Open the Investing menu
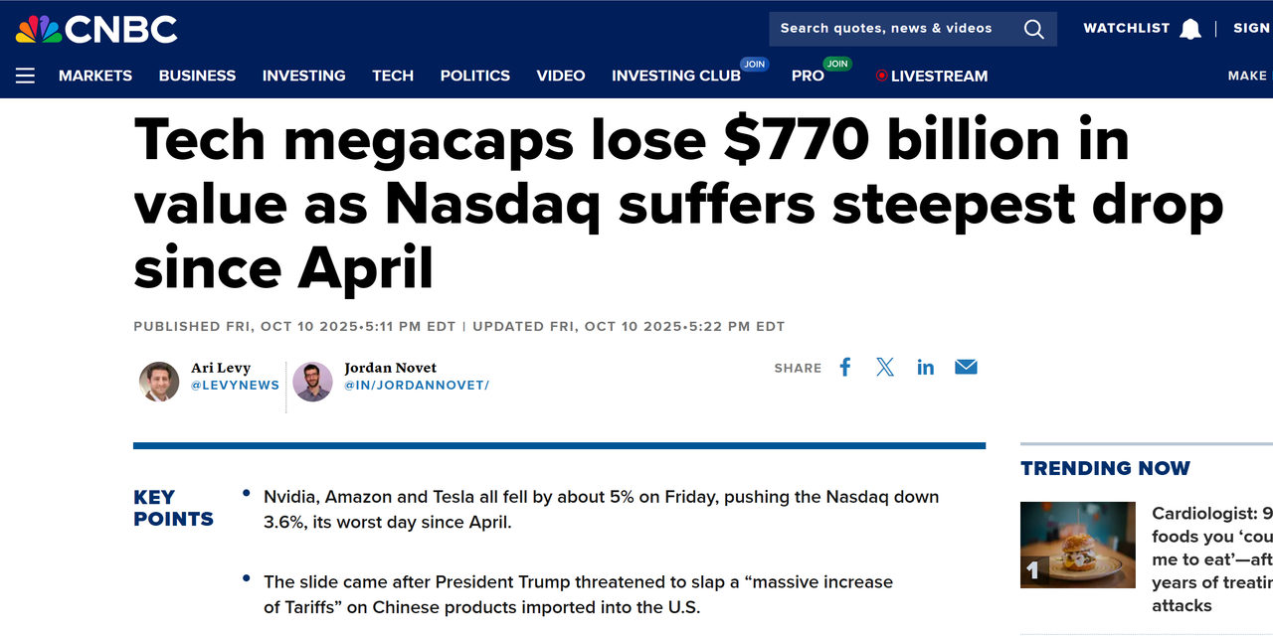1273x636 pixels. coord(304,76)
